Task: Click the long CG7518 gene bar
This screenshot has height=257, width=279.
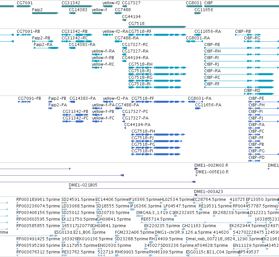Action: [157, 27]
